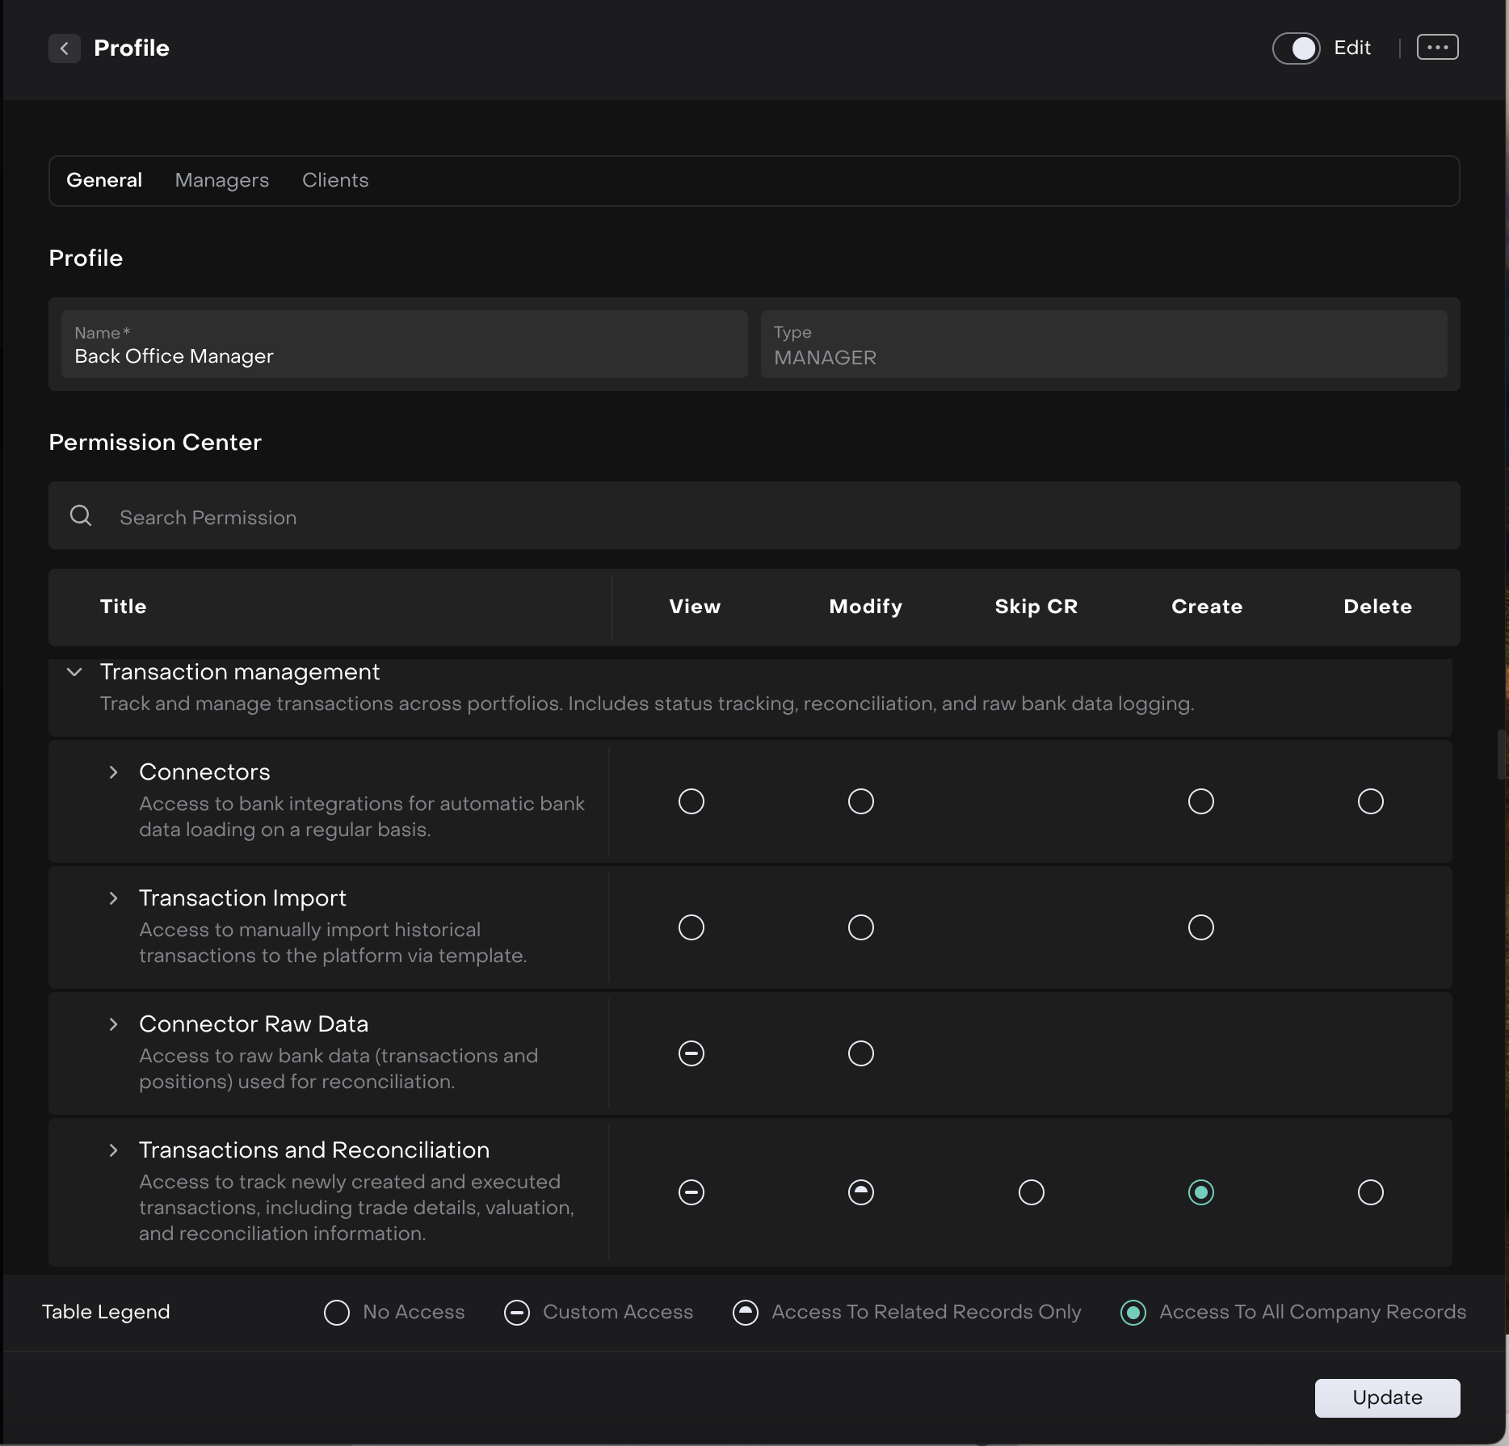Click the search magnifier icon
Screen dimensions: 1509x1446
[81, 515]
